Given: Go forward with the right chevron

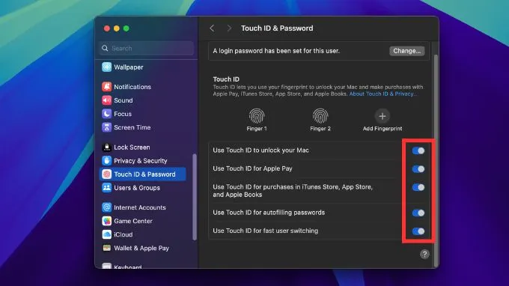Looking at the screenshot, I should point(229,28).
